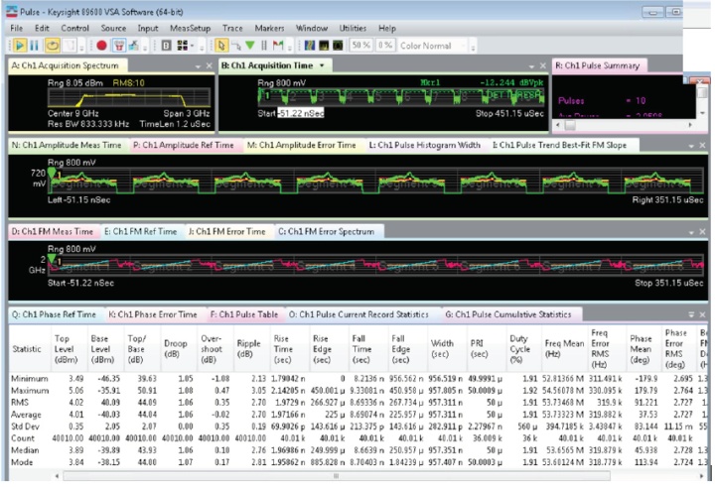715x487 pixels.
Task: Click the 'Std Dev' row label in the table
Action: click(25, 426)
